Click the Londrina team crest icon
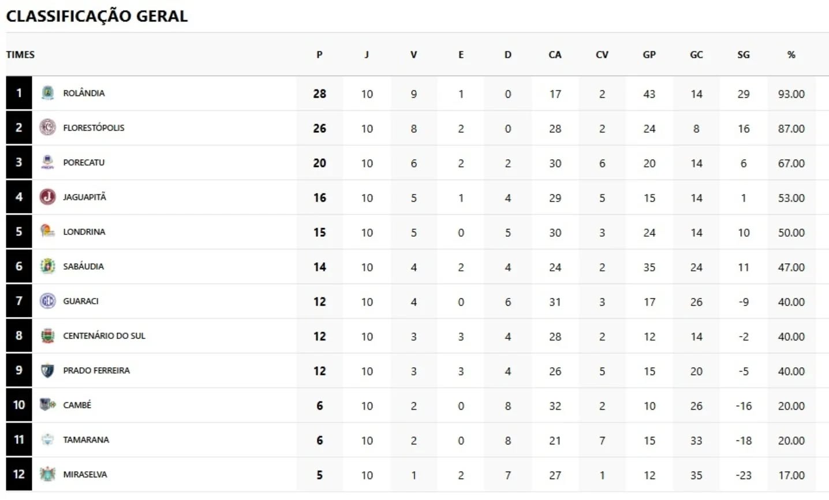829x500 pixels. (x=48, y=232)
